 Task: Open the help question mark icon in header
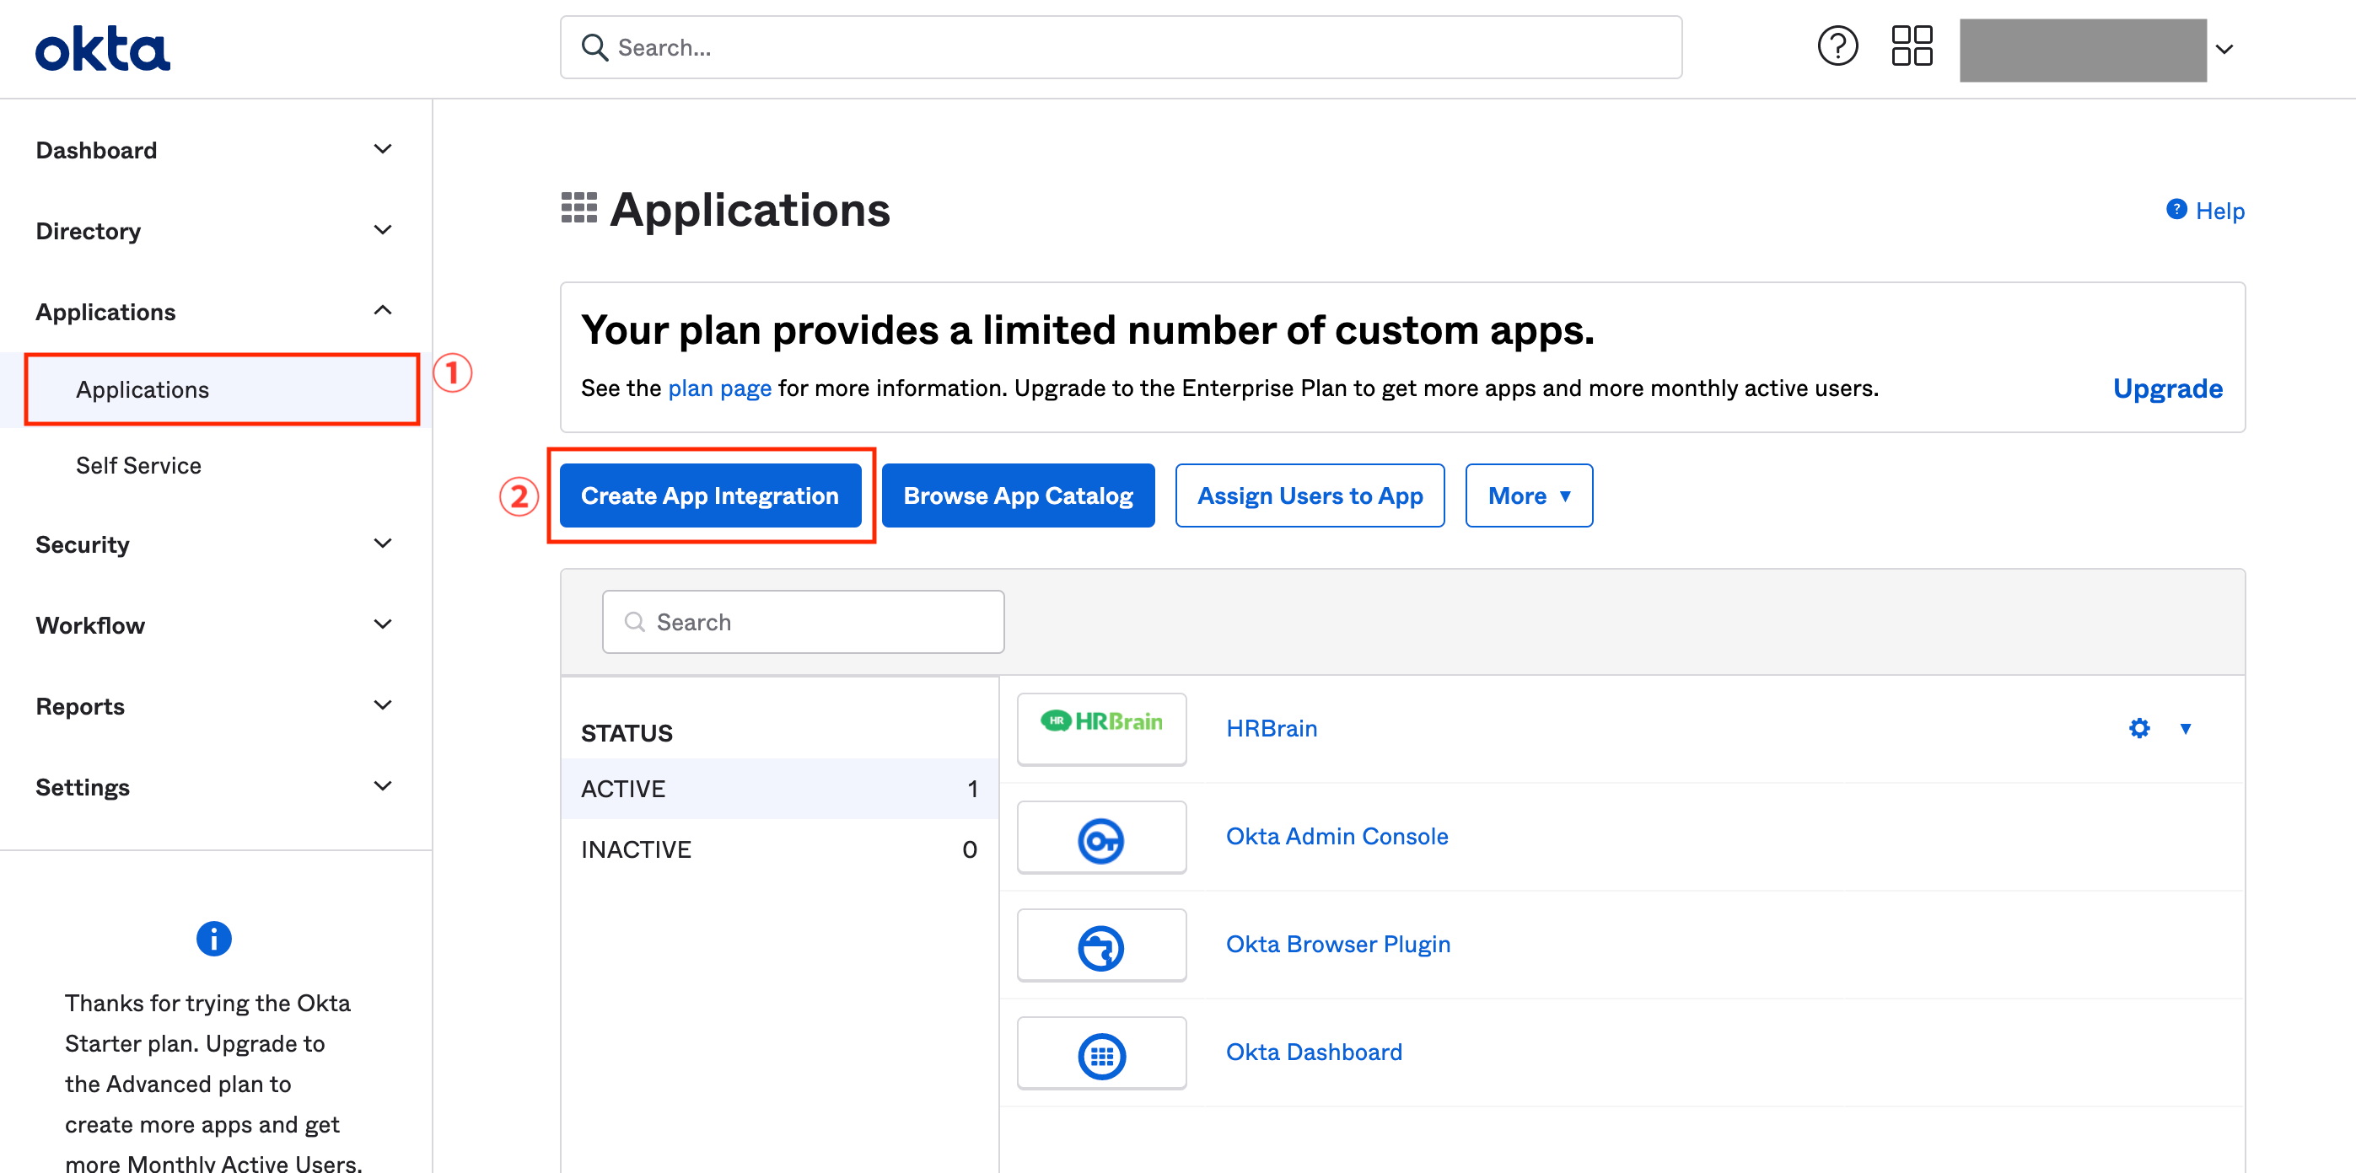pos(1837,46)
